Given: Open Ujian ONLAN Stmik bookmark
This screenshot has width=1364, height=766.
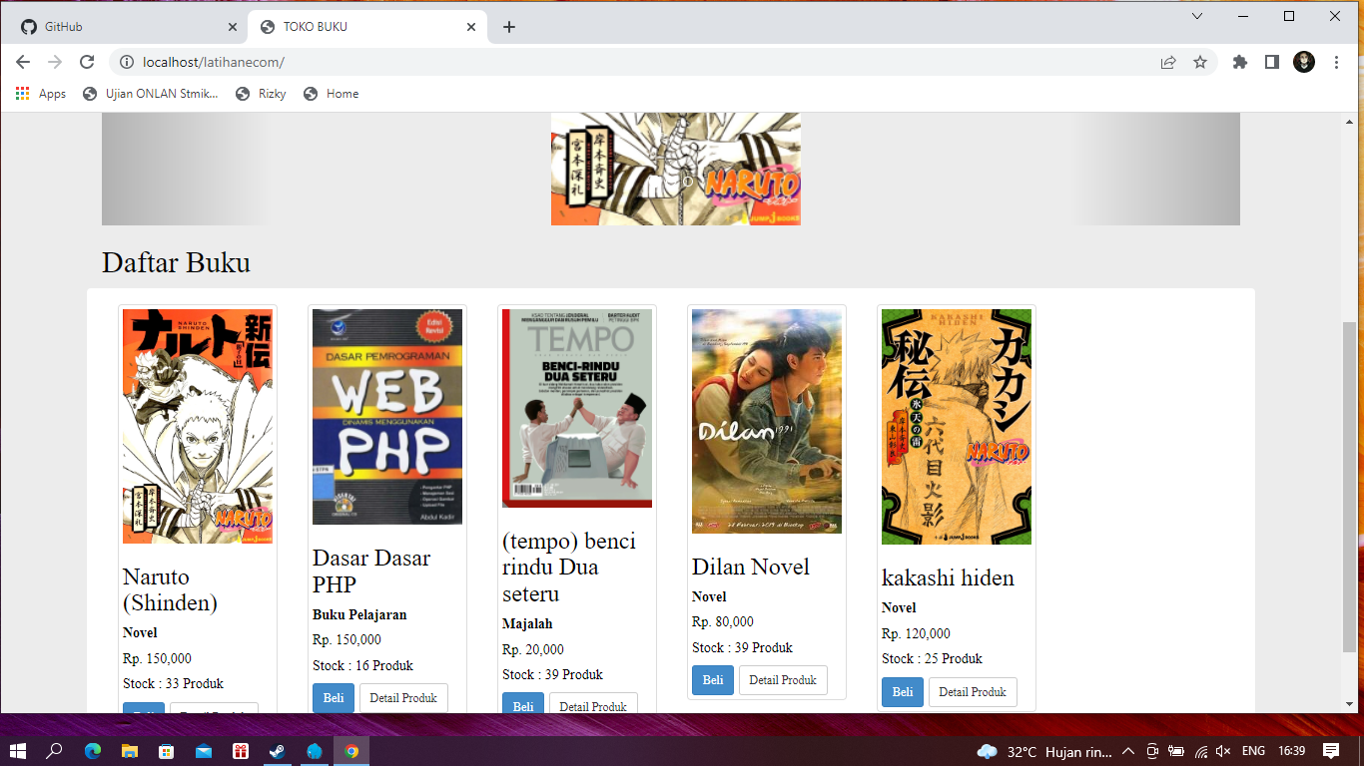Looking at the screenshot, I should click(x=151, y=94).
